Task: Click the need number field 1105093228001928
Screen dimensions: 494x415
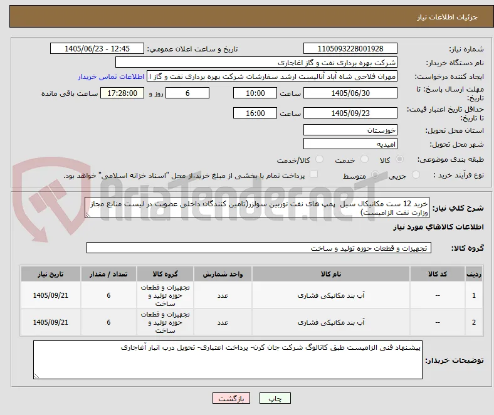Action: pos(350,48)
